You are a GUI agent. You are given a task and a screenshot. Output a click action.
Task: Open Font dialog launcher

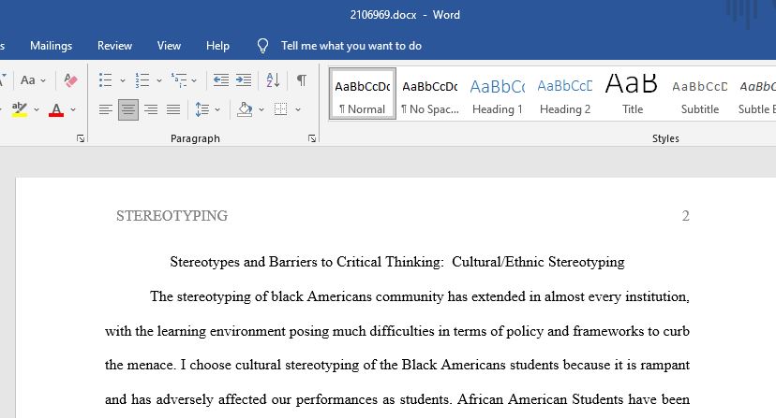pyautogui.click(x=81, y=138)
